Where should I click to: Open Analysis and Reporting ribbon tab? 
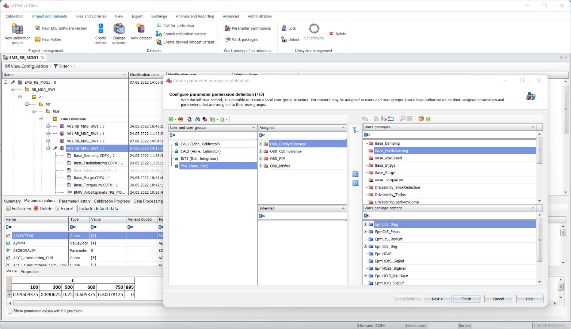coord(195,16)
